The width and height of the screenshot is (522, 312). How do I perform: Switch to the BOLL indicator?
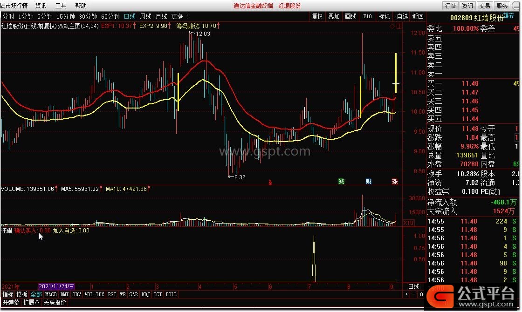pyautogui.click(x=171, y=294)
